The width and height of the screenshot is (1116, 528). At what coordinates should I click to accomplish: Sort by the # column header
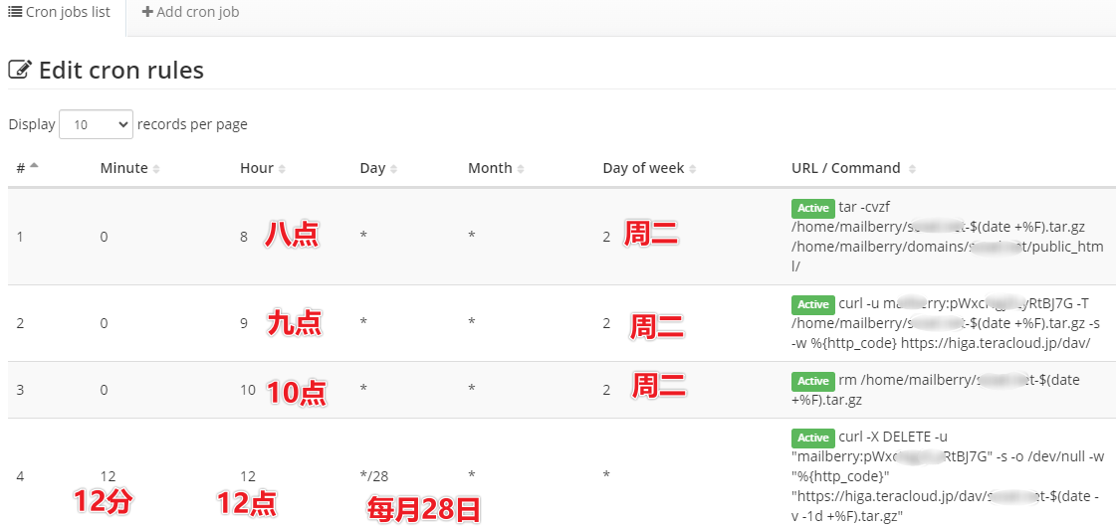[28, 168]
